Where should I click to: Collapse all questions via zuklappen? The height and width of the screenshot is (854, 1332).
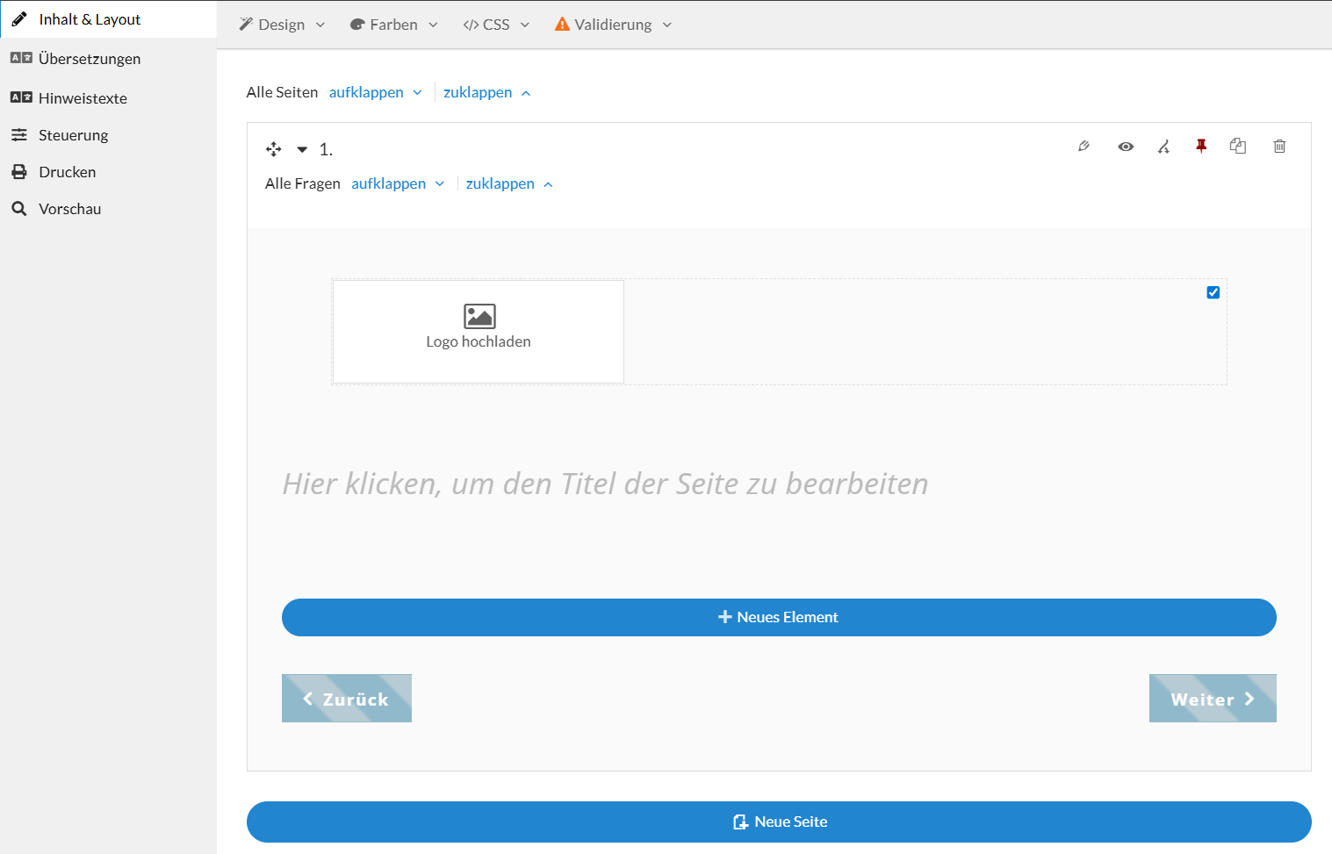click(x=500, y=183)
